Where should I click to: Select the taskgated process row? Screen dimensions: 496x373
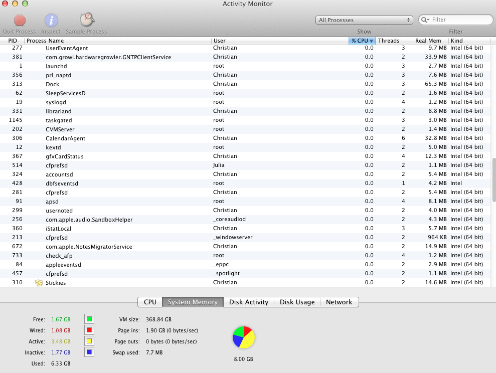[245, 120]
